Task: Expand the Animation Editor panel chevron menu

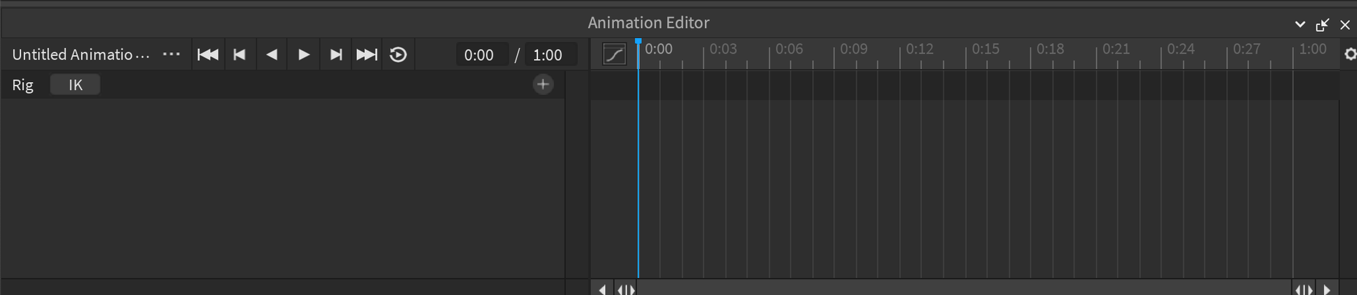Action: coord(1300,24)
